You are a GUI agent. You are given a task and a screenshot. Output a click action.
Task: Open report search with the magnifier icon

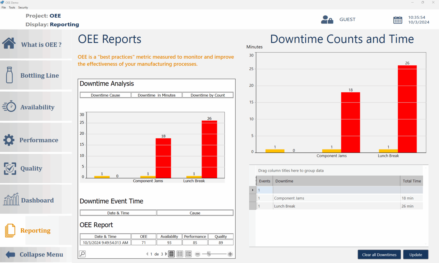[x=82, y=254]
